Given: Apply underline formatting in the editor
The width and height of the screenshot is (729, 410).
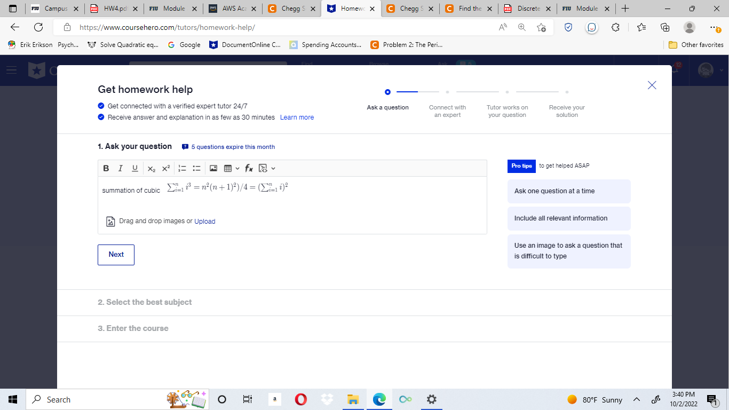Looking at the screenshot, I should 134,168.
